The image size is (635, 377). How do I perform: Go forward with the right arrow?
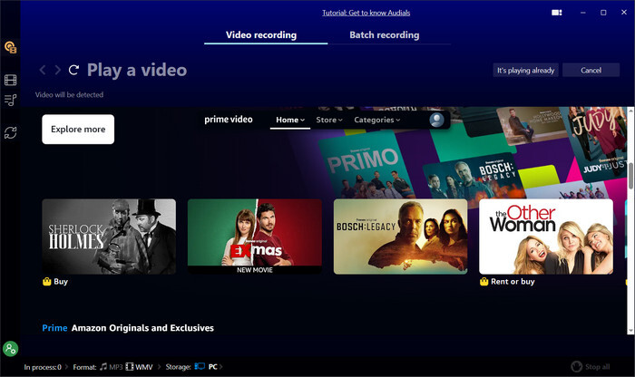(x=58, y=70)
